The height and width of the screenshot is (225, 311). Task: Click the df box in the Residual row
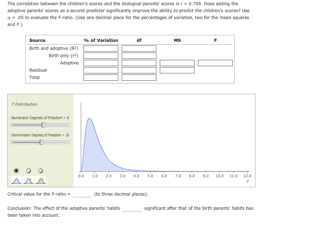[x=139, y=70]
